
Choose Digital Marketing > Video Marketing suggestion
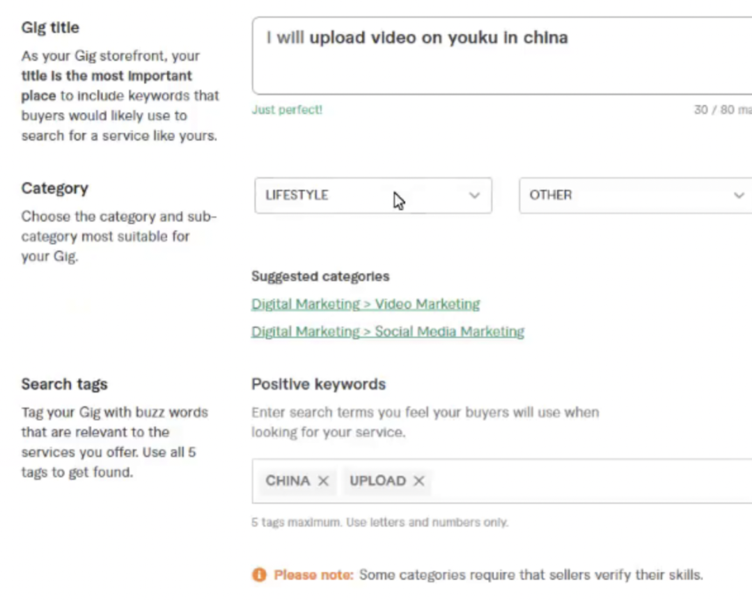click(x=366, y=304)
